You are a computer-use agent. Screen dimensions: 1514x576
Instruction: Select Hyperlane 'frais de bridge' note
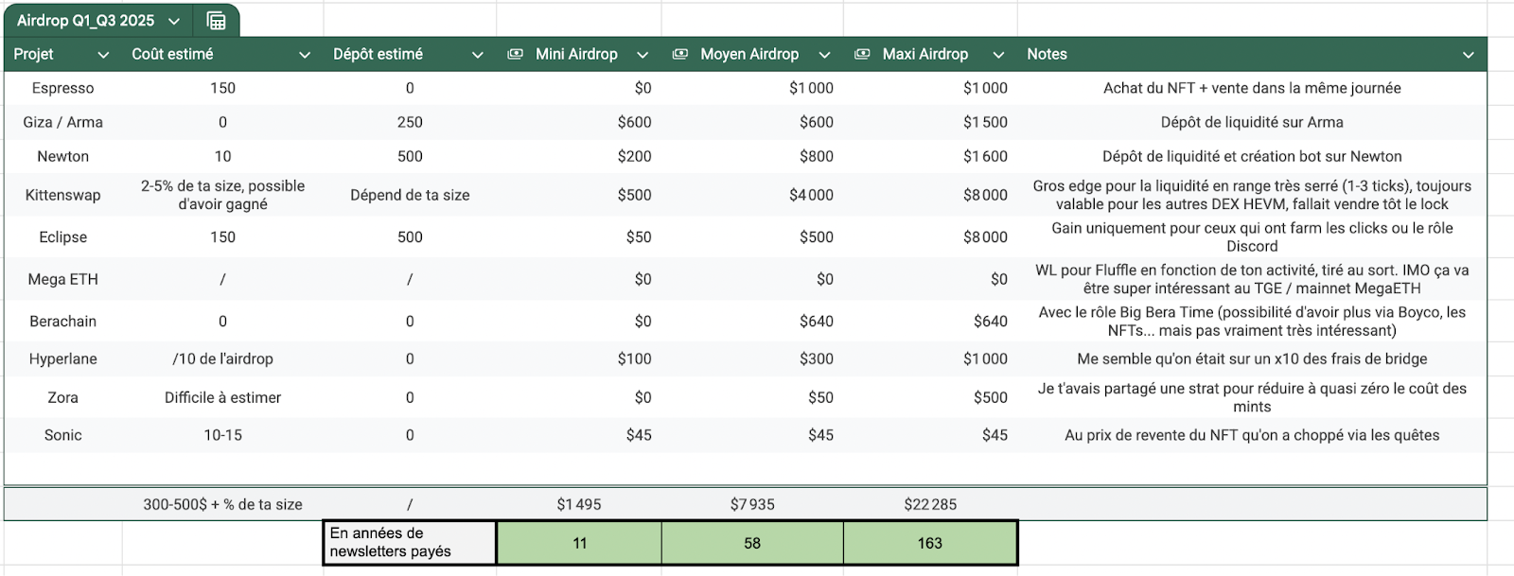[1252, 358]
